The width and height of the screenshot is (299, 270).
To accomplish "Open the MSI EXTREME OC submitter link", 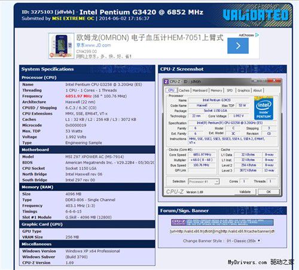I will click(x=73, y=19).
